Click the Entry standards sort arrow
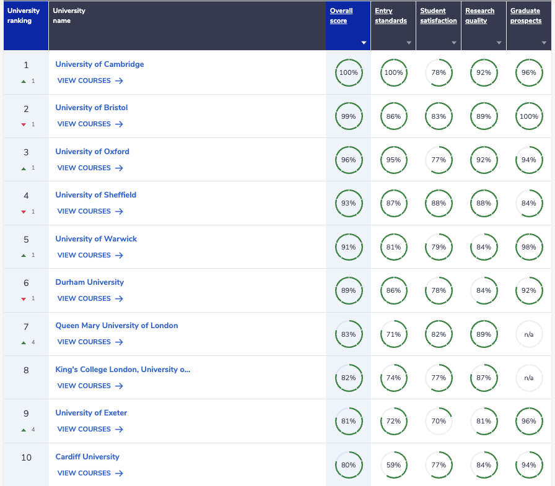Image resolution: width=555 pixels, height=486 pixels. click(x=409, y=43)
